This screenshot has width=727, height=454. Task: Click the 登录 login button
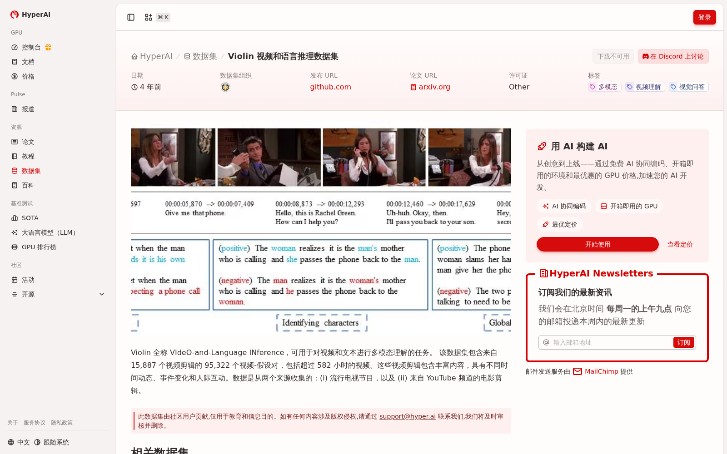(704, 17)
